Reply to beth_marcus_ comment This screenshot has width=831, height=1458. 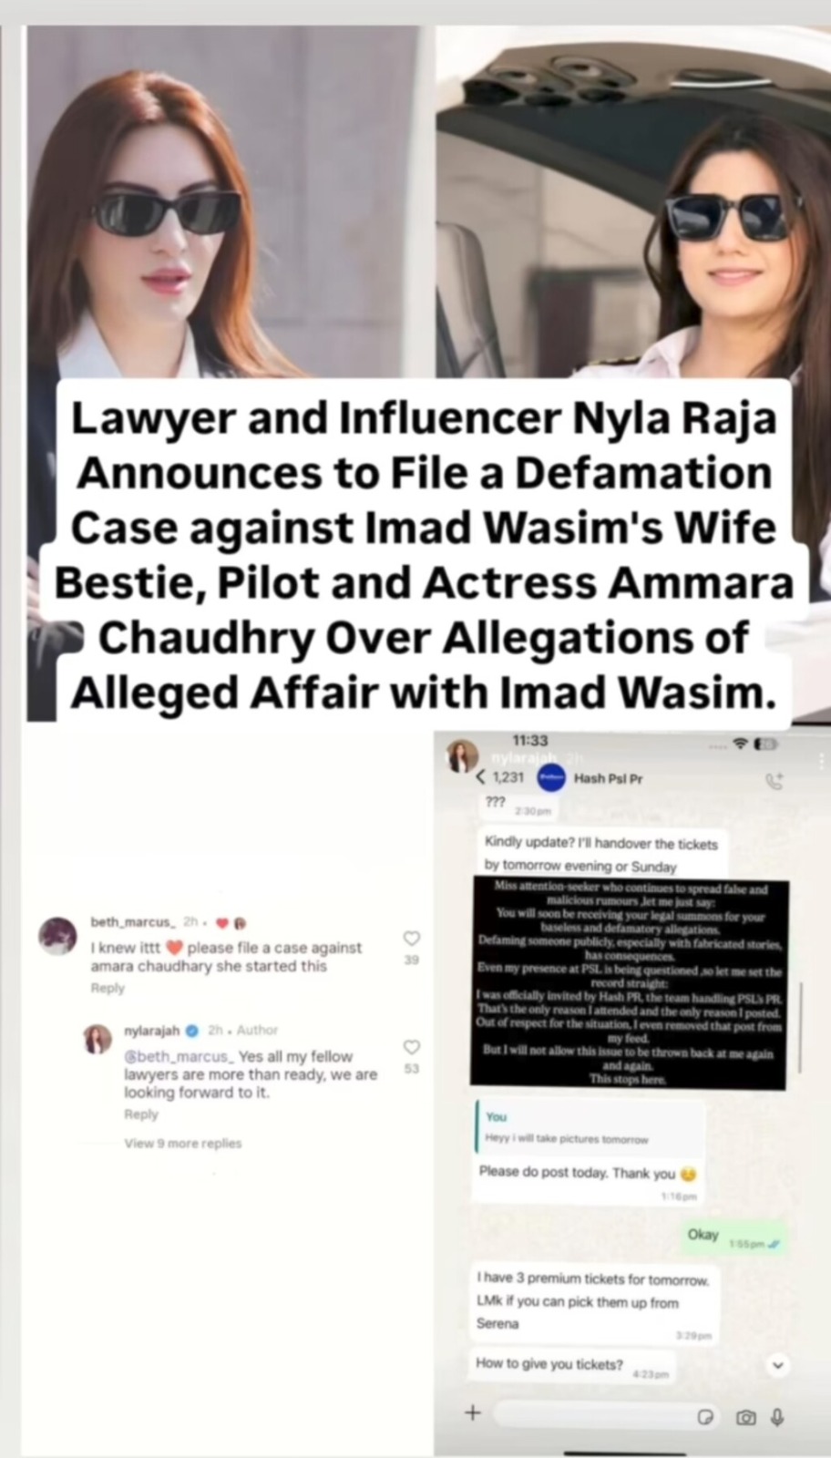point(108,988)
